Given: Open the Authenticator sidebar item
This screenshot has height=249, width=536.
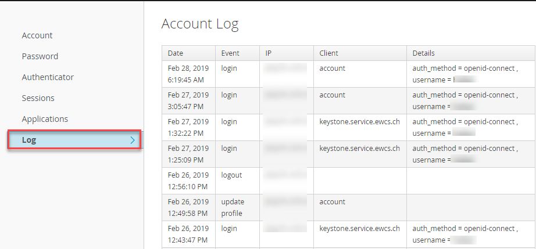Looking at the screenshot, I should (48, 77).
